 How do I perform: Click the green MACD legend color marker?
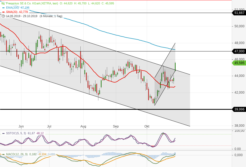3,155
